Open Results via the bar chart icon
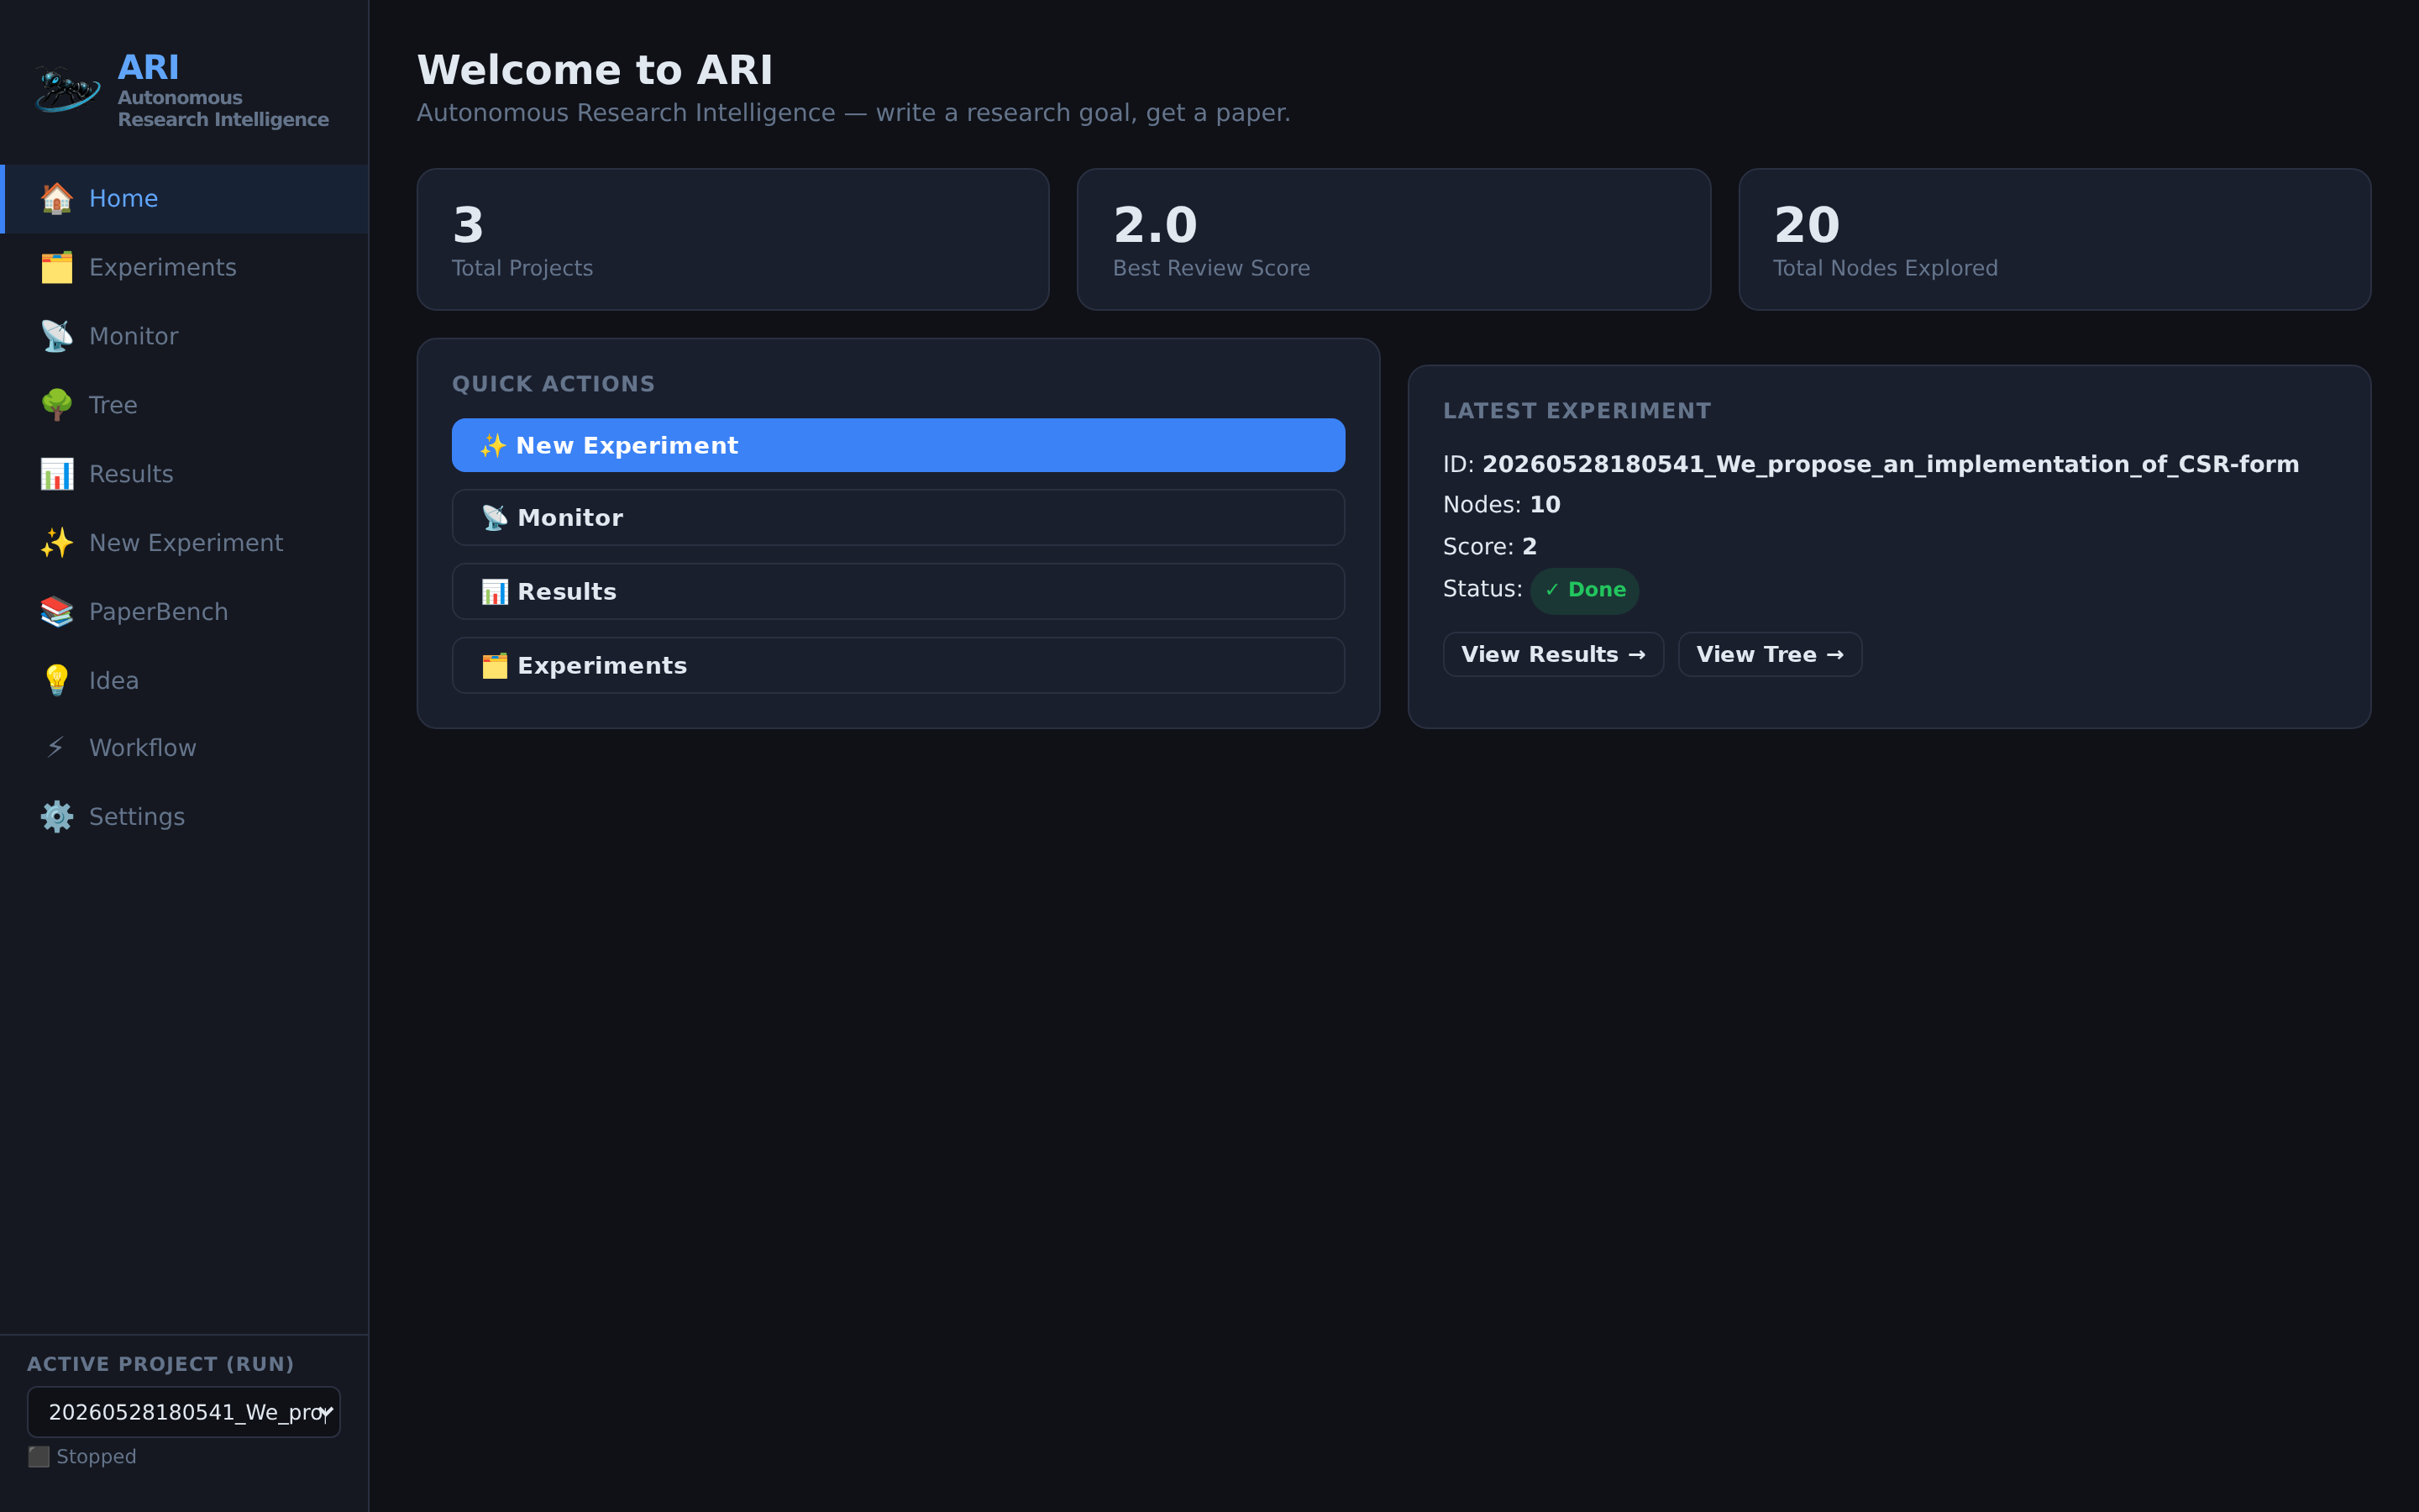Viewport: 2419px width, 1512px height. pyautogui.click(x=57, y=474)
